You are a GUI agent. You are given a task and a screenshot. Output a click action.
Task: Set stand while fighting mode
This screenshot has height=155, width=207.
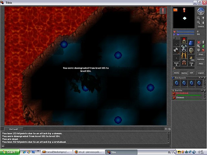click(203, 42)
